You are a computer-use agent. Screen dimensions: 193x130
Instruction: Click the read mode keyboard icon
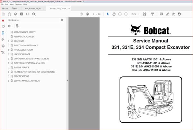152,14
